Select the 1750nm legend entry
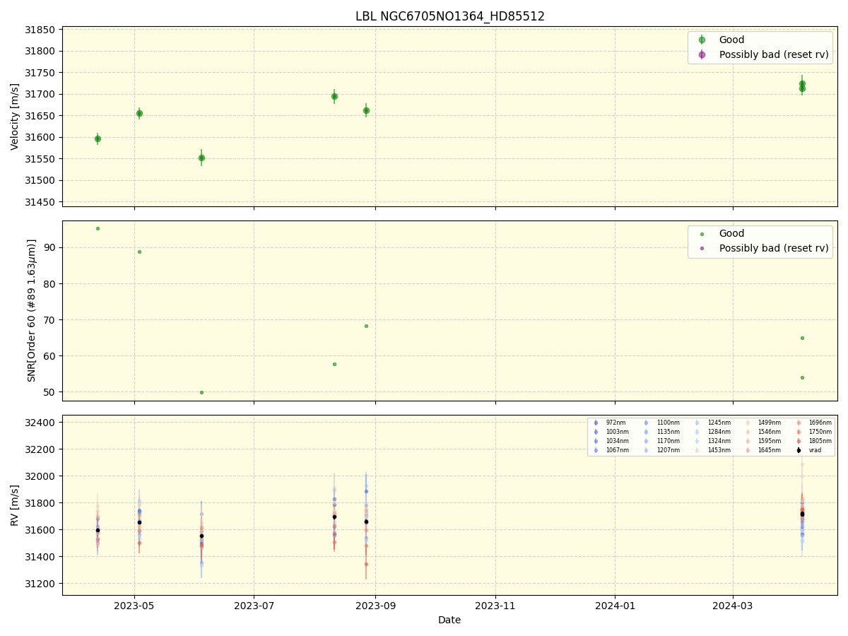The image size is (848, 636). tap(814, 432)
